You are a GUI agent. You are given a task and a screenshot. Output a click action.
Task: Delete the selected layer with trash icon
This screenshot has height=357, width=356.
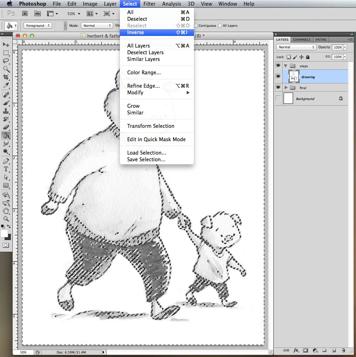coord(343,350)
